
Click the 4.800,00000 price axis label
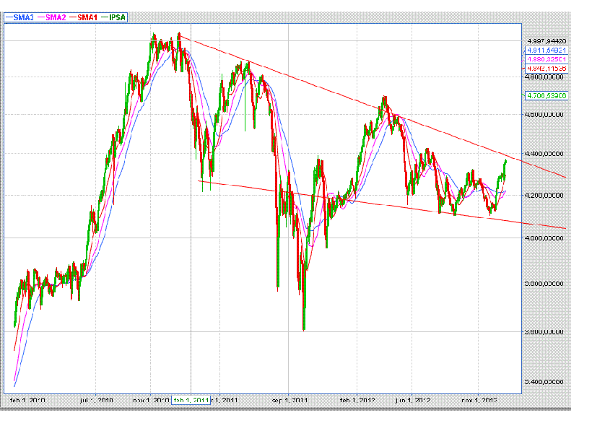pos(545,77)
